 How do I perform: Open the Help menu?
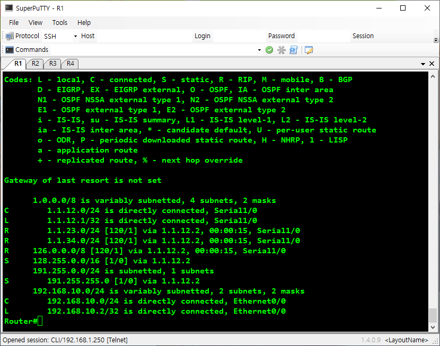(84, 23)
